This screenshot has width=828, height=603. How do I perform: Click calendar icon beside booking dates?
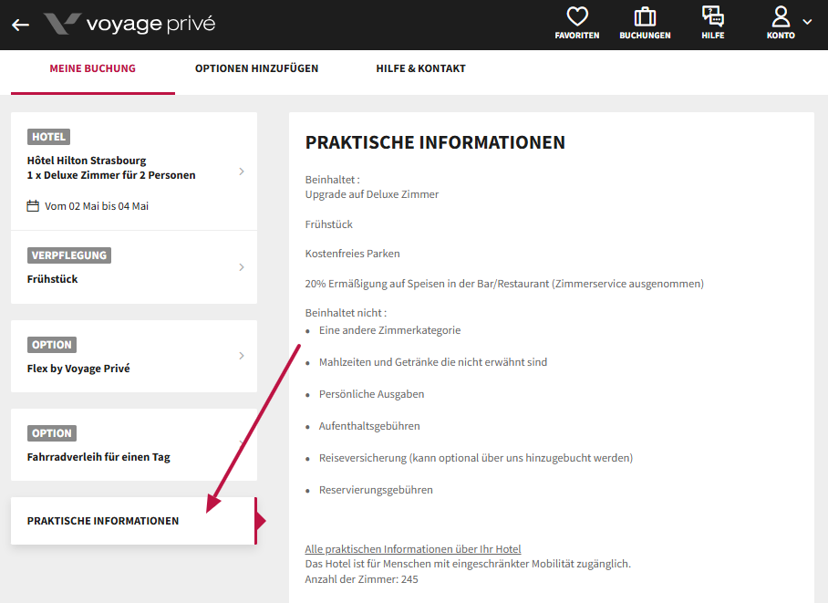(x=34, y=206)
